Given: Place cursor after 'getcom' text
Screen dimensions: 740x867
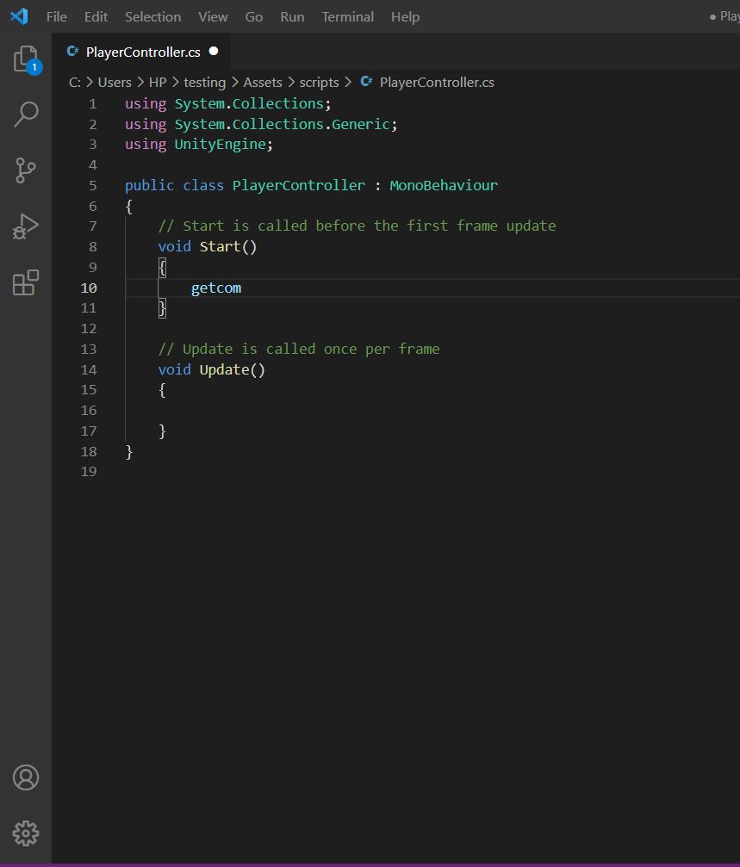Looking at the screenshot, I should (242, 288).
